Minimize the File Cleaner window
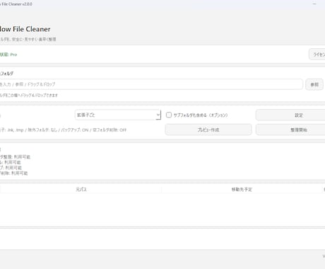 (314, 4)
